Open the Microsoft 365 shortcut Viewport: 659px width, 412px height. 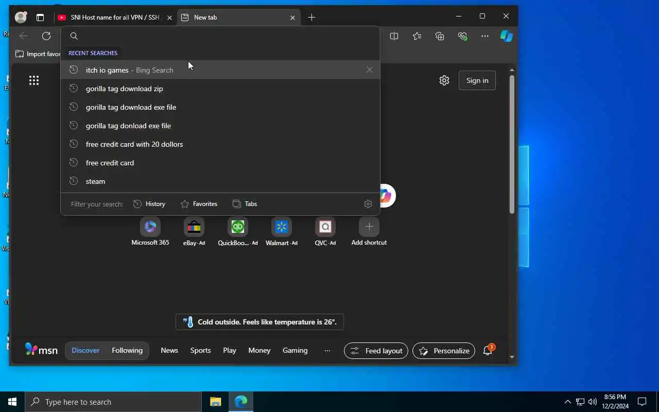click(150, 232)
